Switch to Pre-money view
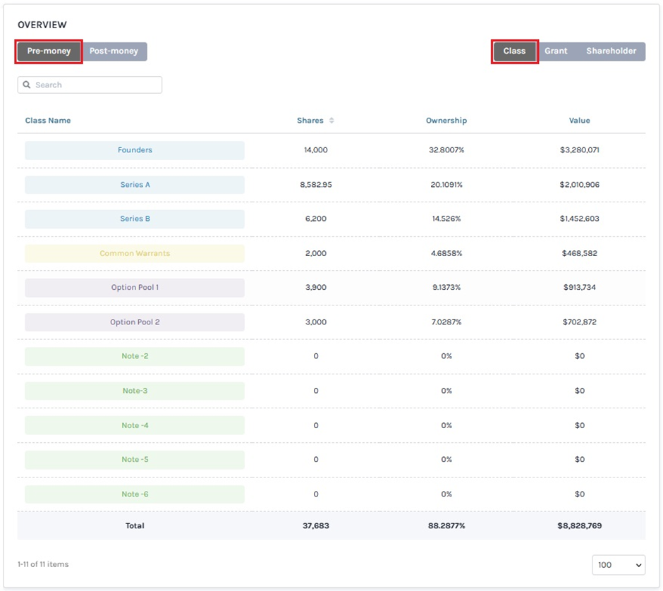 pos(49,51)
